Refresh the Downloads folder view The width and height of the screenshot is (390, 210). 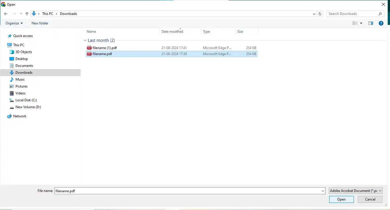[x=320, y=14]
